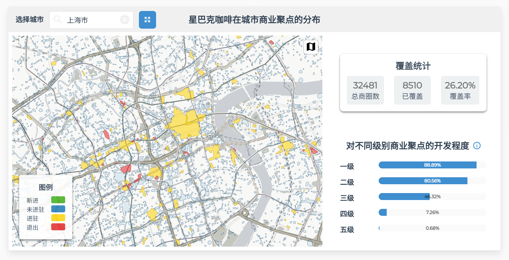
Task: Click the 未进驻 legend label
Action: [35, 209]
